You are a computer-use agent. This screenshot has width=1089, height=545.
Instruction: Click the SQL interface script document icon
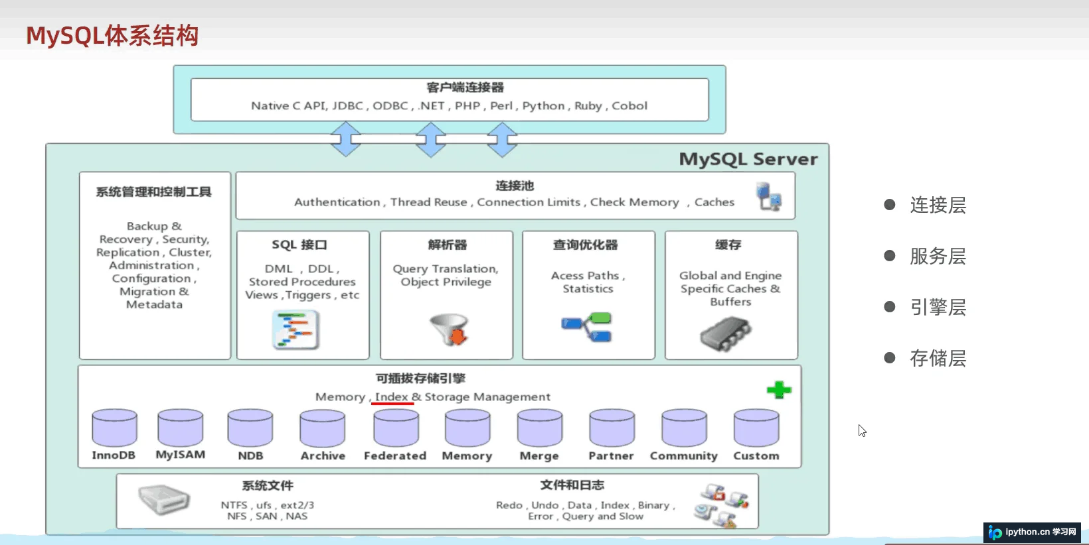pos(296,330)
